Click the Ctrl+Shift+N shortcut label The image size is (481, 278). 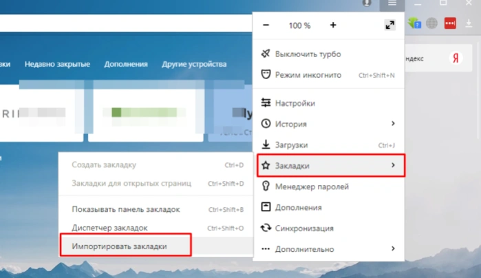376,75
